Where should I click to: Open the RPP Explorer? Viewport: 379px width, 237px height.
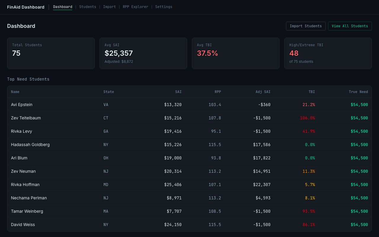135,7
